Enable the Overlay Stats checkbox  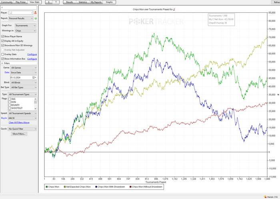[x=2, y=54]
